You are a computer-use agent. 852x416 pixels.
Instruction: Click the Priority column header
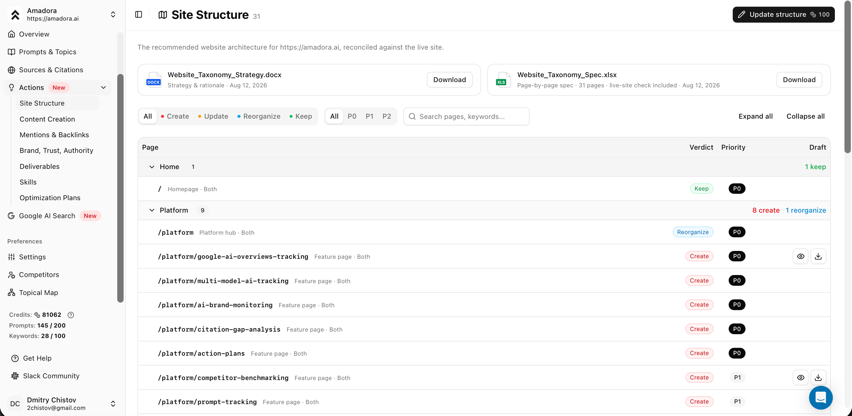(x=733, y=147)
